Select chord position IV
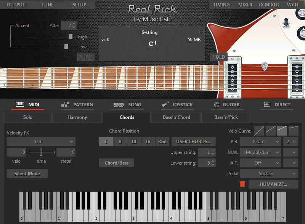305x224 pixels. coord(148,142)
